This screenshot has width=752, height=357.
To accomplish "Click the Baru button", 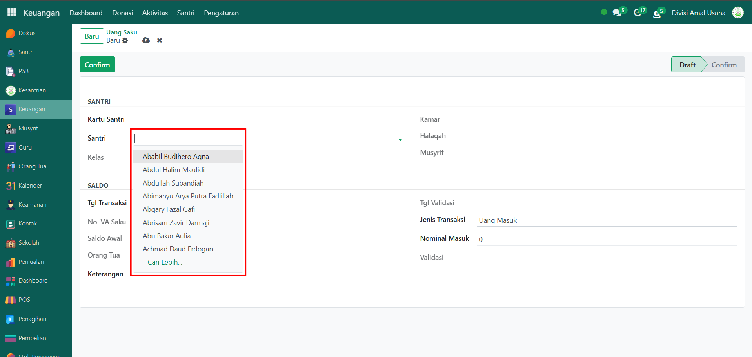I will (92, 36).
